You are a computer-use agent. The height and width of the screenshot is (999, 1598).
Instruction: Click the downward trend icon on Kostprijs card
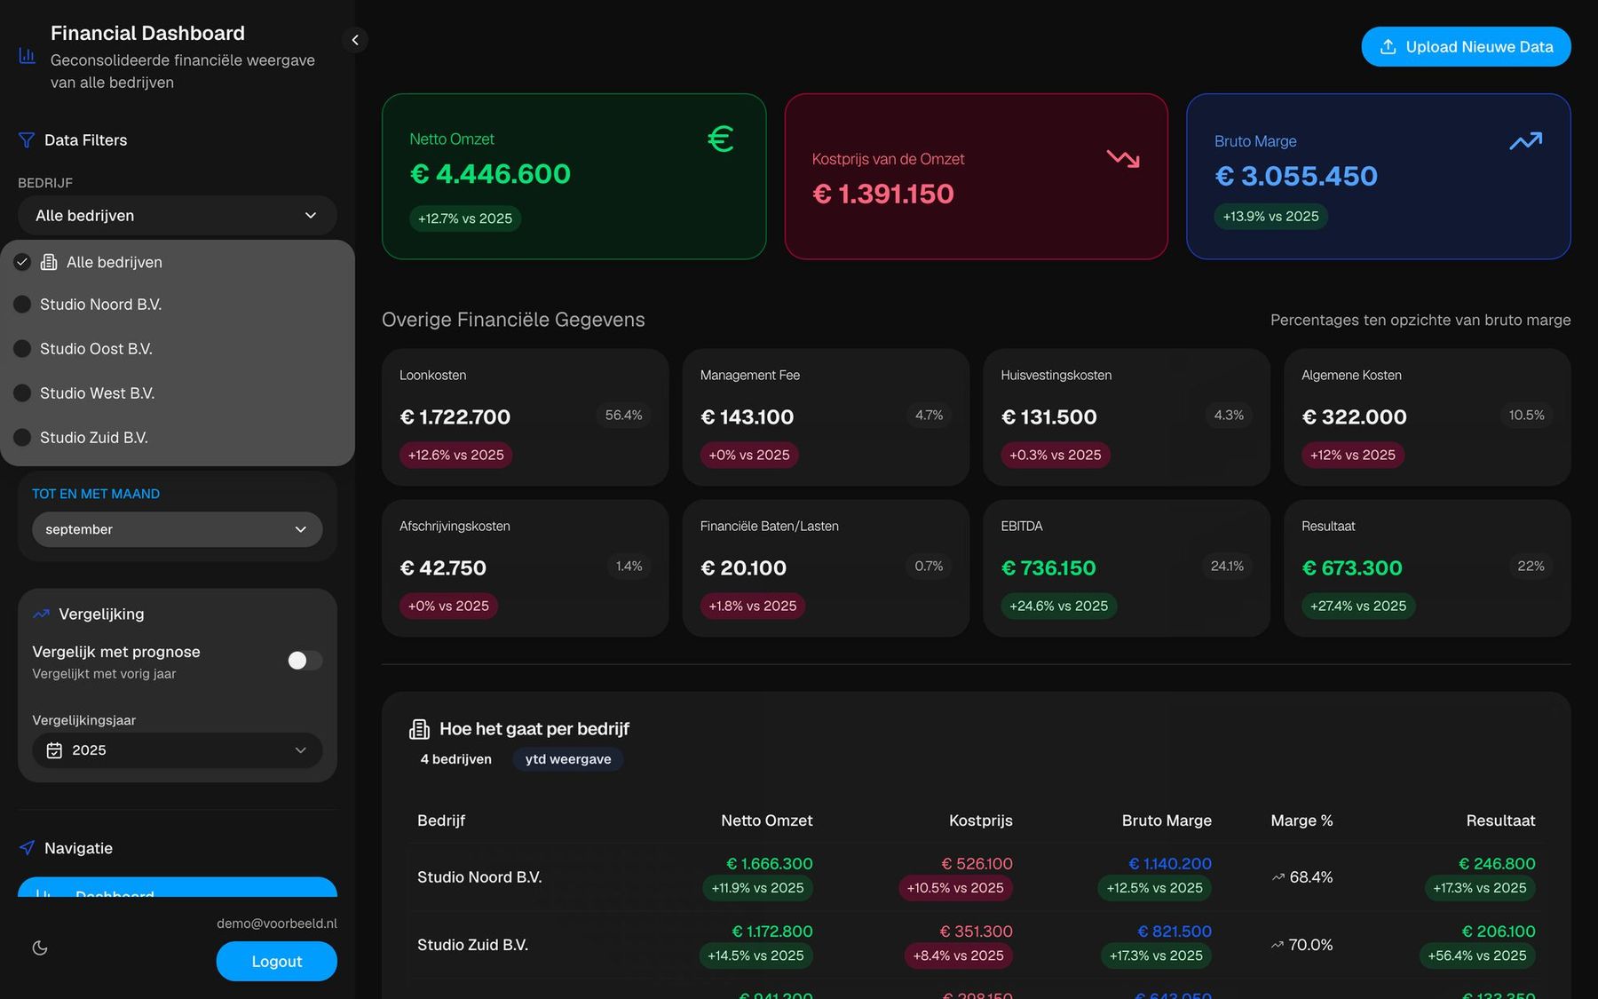(x=1123, y=159)
